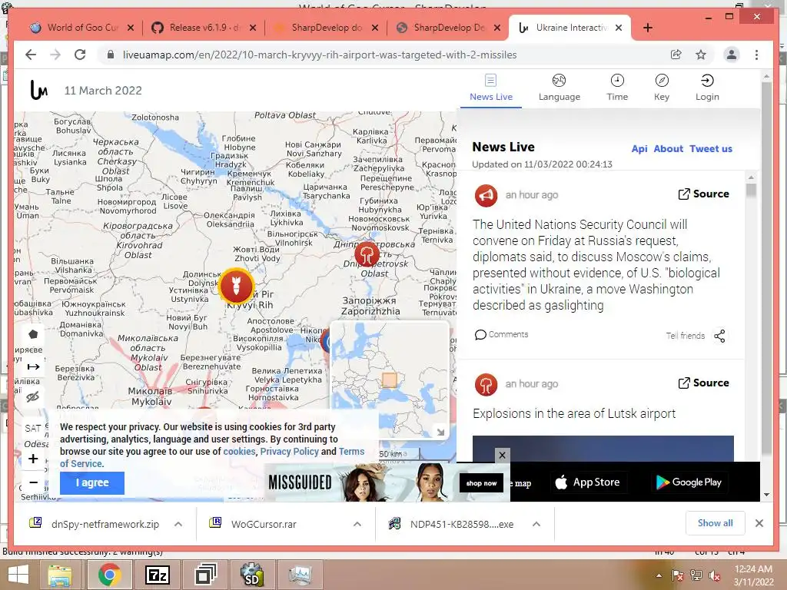Screen dimensions: 787x590
Task: Click the Tweet us link
Action: click(x=711, y=148)
